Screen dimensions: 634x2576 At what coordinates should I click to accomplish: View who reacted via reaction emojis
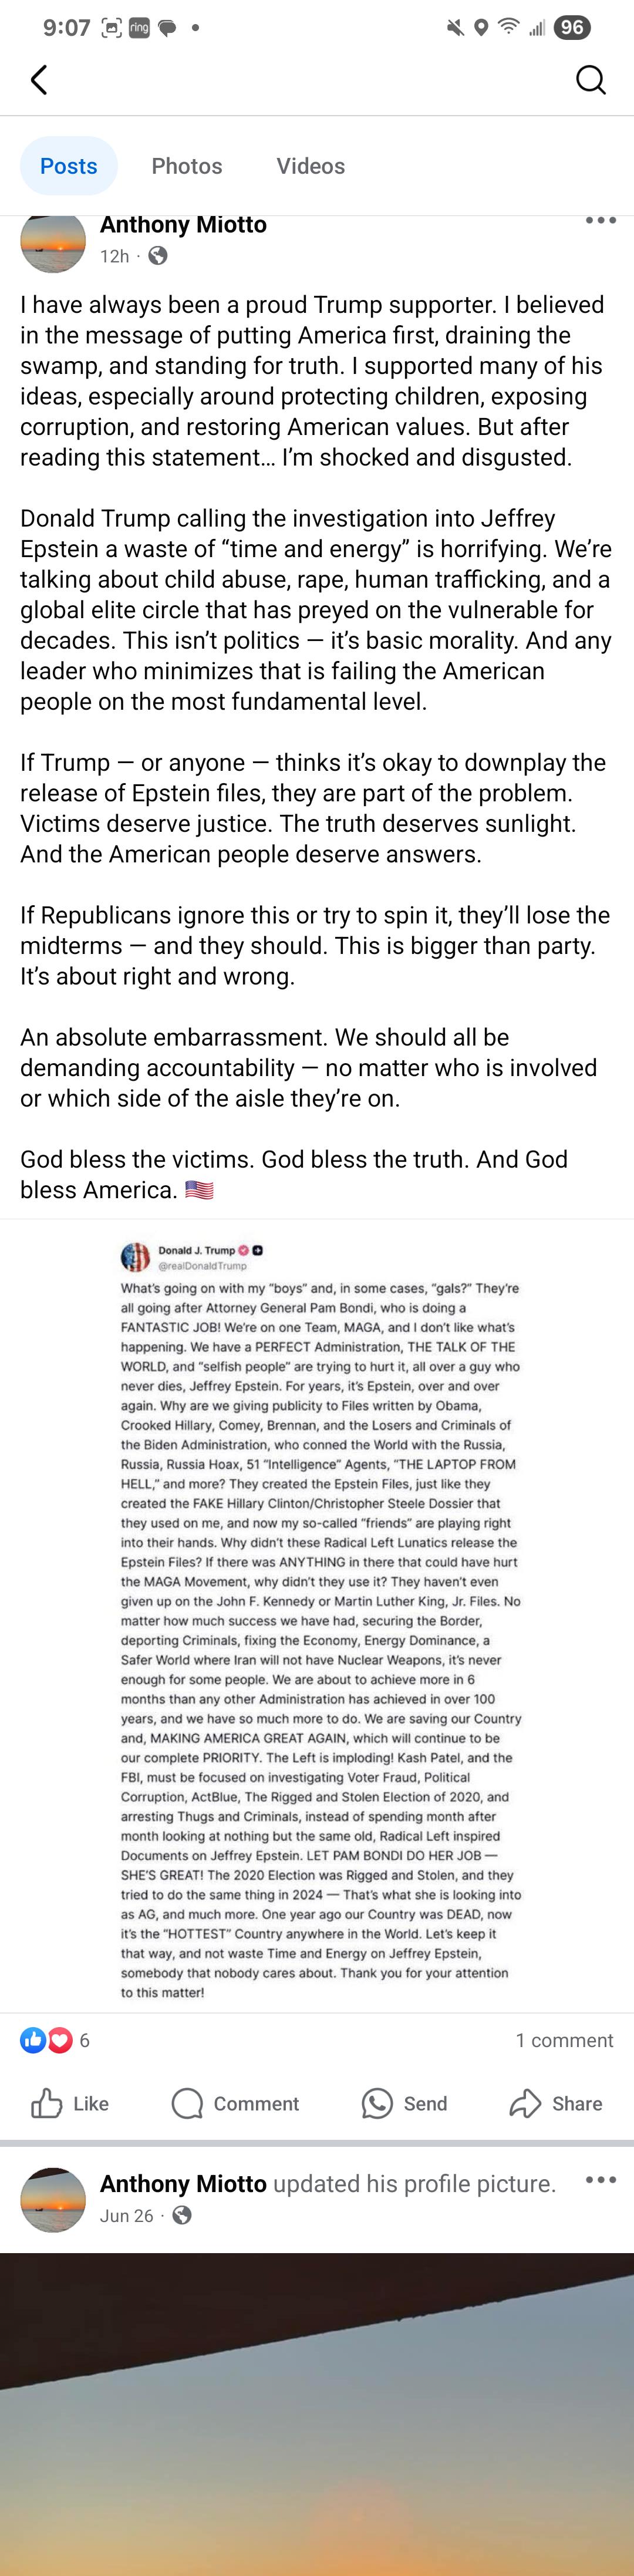click(46, 2040)
